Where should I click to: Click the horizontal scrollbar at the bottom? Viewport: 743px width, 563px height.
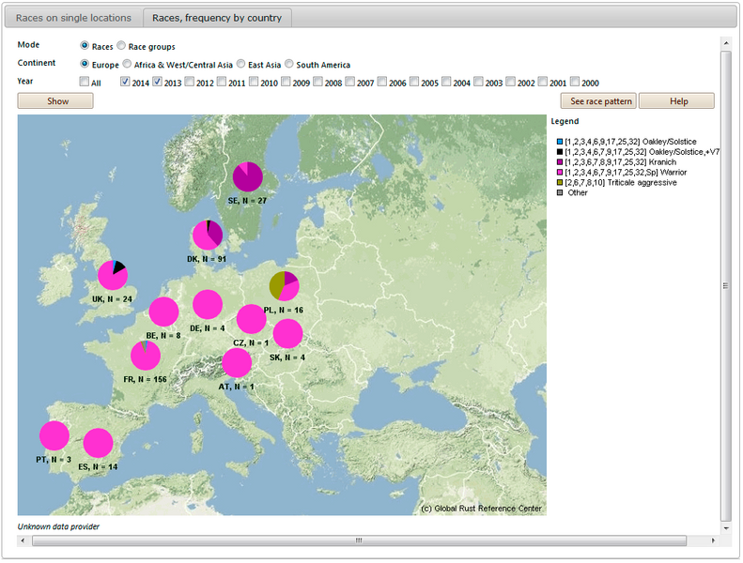point(357,540)
